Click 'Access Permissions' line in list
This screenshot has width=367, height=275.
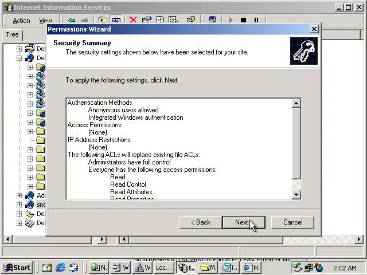94,125
